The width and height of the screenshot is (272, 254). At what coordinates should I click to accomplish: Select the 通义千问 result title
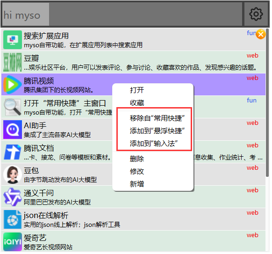click(x=39, y=193)
